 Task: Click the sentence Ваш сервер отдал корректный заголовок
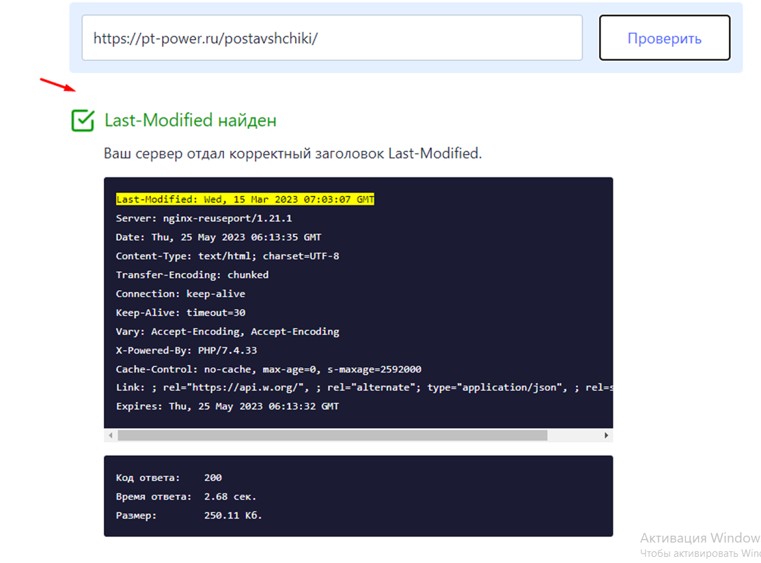pyautogui.click(x=292, y=154)
